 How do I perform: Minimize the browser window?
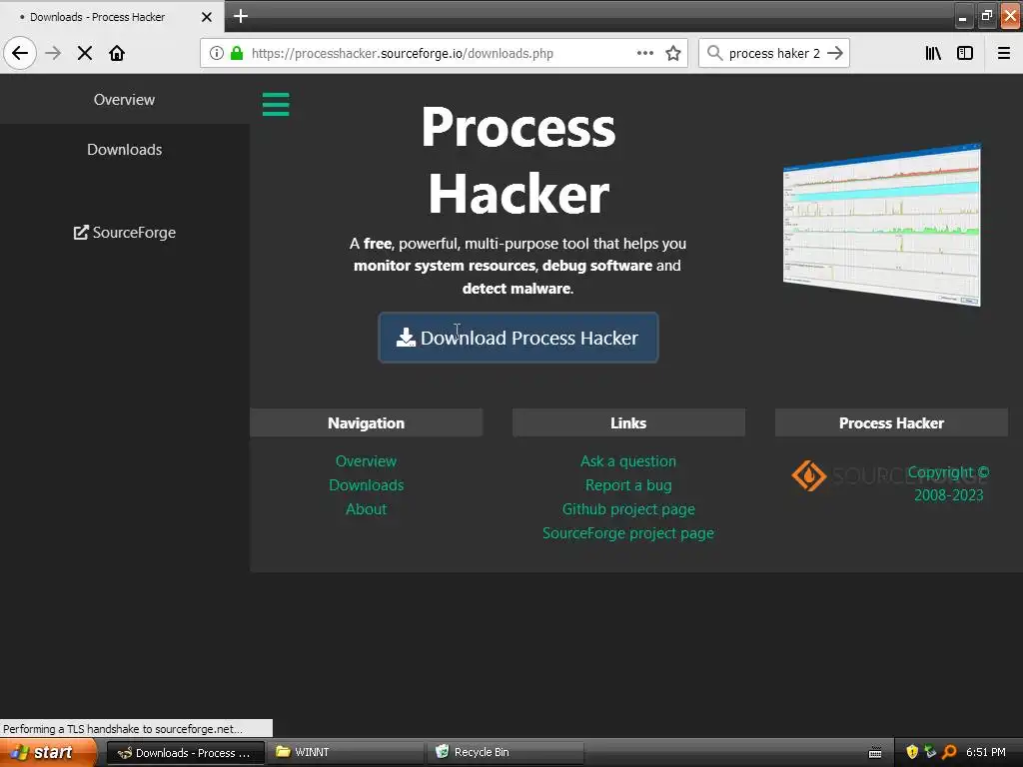pyautogui.click(x=962, y=16)
